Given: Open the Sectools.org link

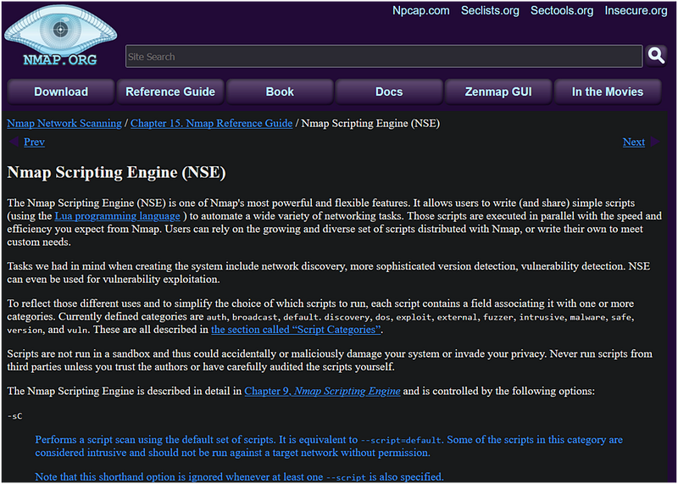Looking at the screenshot, I should 562,11.
